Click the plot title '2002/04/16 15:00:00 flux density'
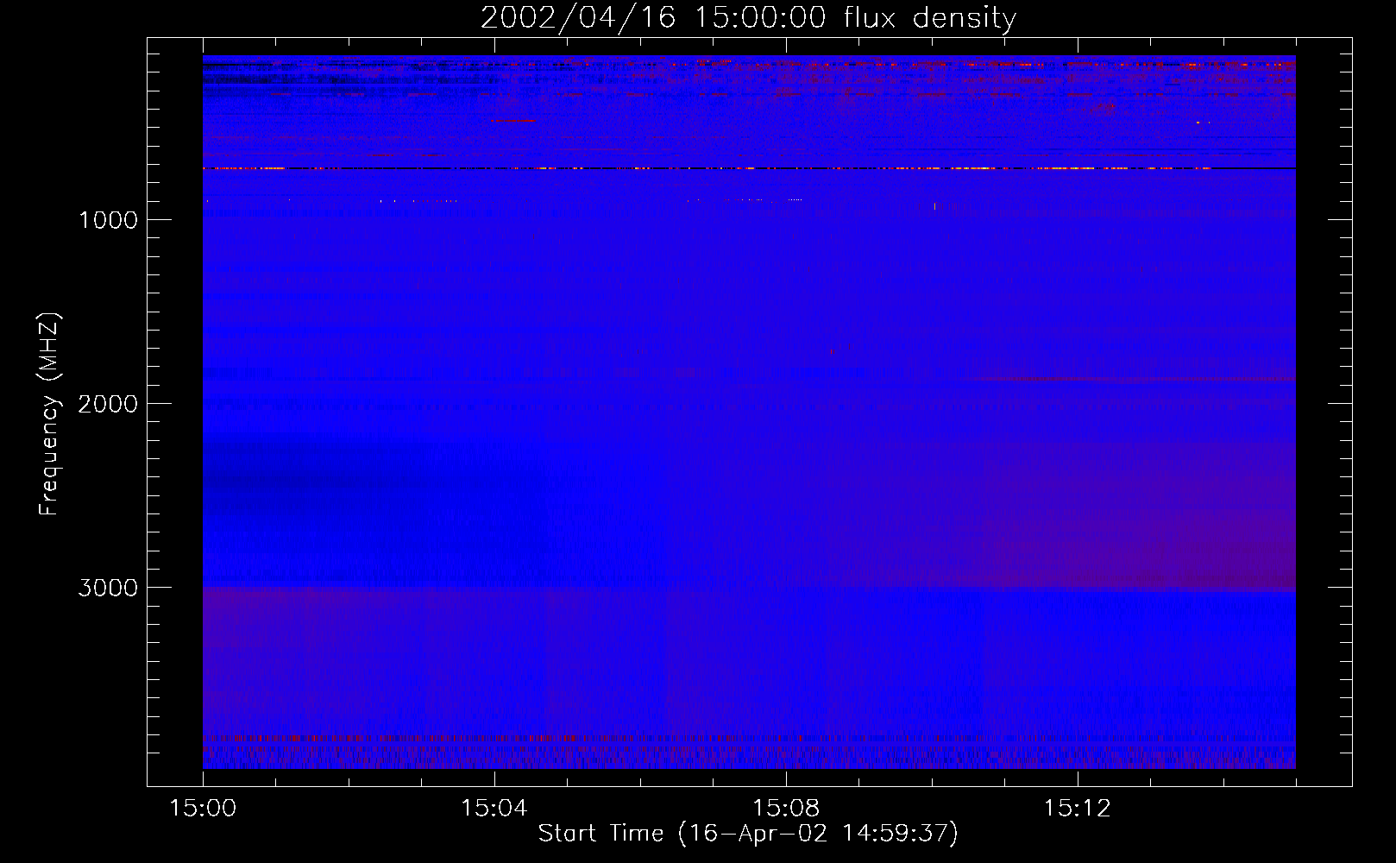 click(x=748, y=18)
